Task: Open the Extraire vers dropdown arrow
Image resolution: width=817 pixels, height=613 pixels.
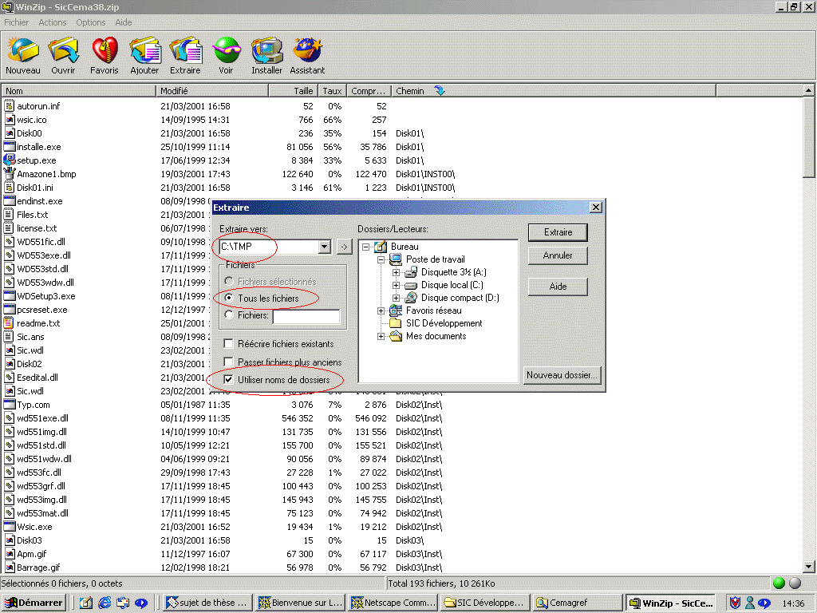Action: [325, 246]
